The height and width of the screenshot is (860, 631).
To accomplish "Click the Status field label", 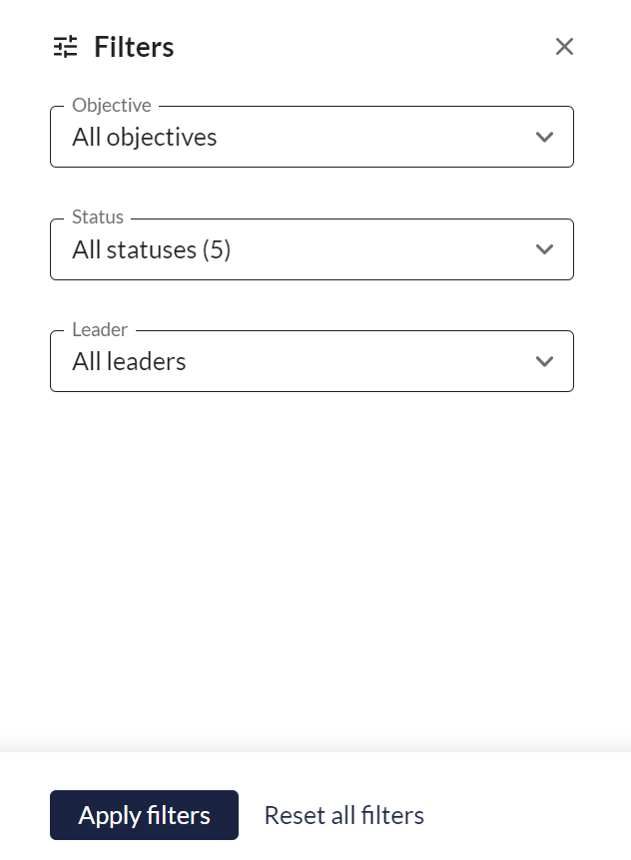I will pos(98,217).
